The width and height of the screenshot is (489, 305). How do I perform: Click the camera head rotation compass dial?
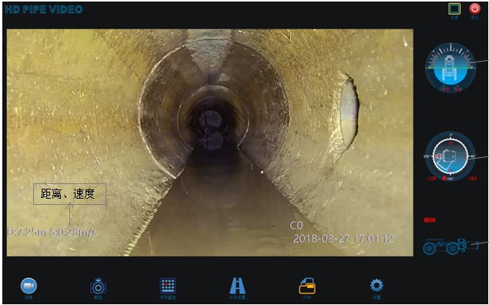(x=450, y=156)
